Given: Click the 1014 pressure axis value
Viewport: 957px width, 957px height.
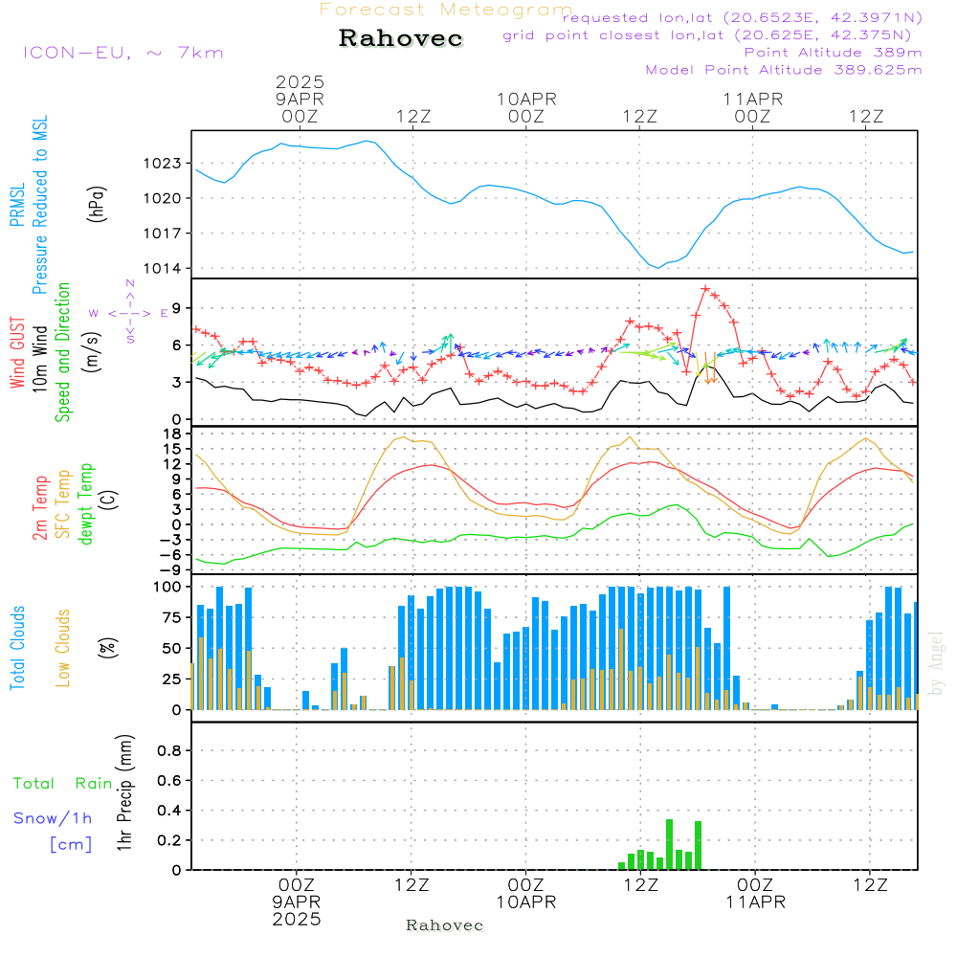Looking at the screenshot, I should (x=162, y=269).
